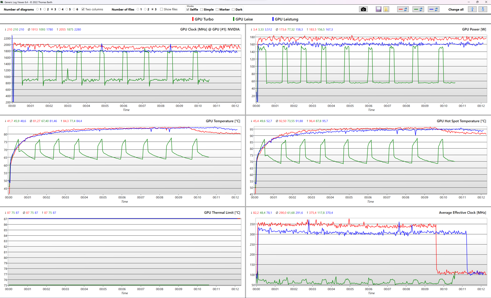Click the blue GPU Leistung color marker
This screenshot has height=298, width=491.
pyautogui.click(x=273, y=19)
